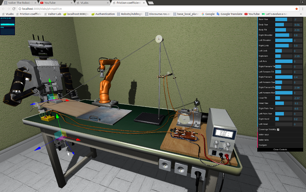Screen dimensions: 306x192
Task: Click the Close Controls button
Action: (280, 149)
